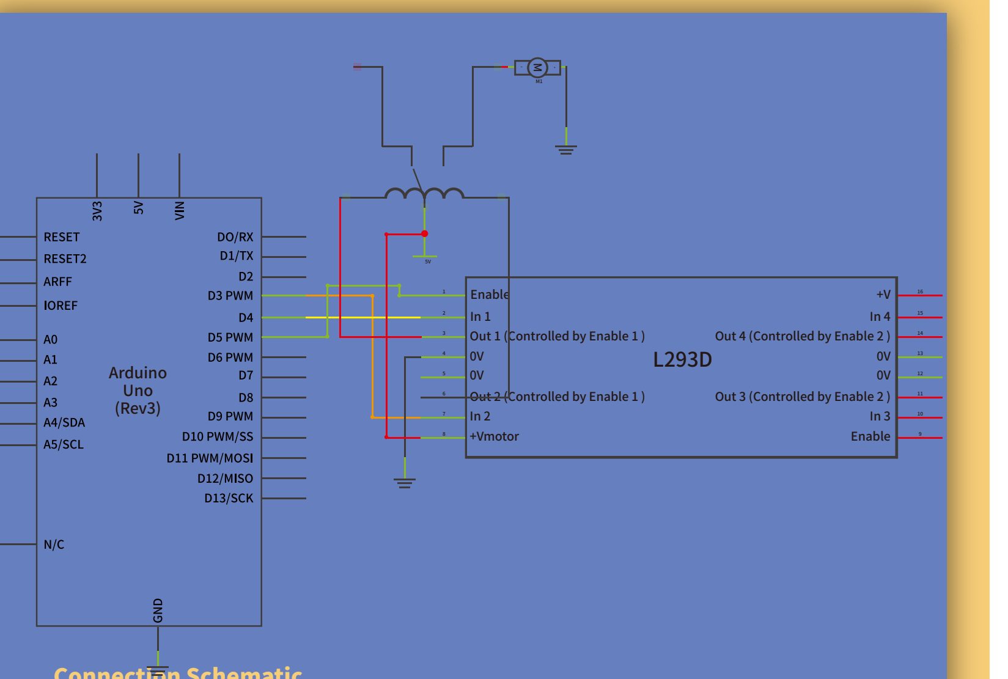Select the 5V power symbol under the coil

pos(425,258)
